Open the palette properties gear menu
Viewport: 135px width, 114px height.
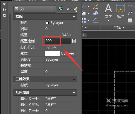pos(4,15)
